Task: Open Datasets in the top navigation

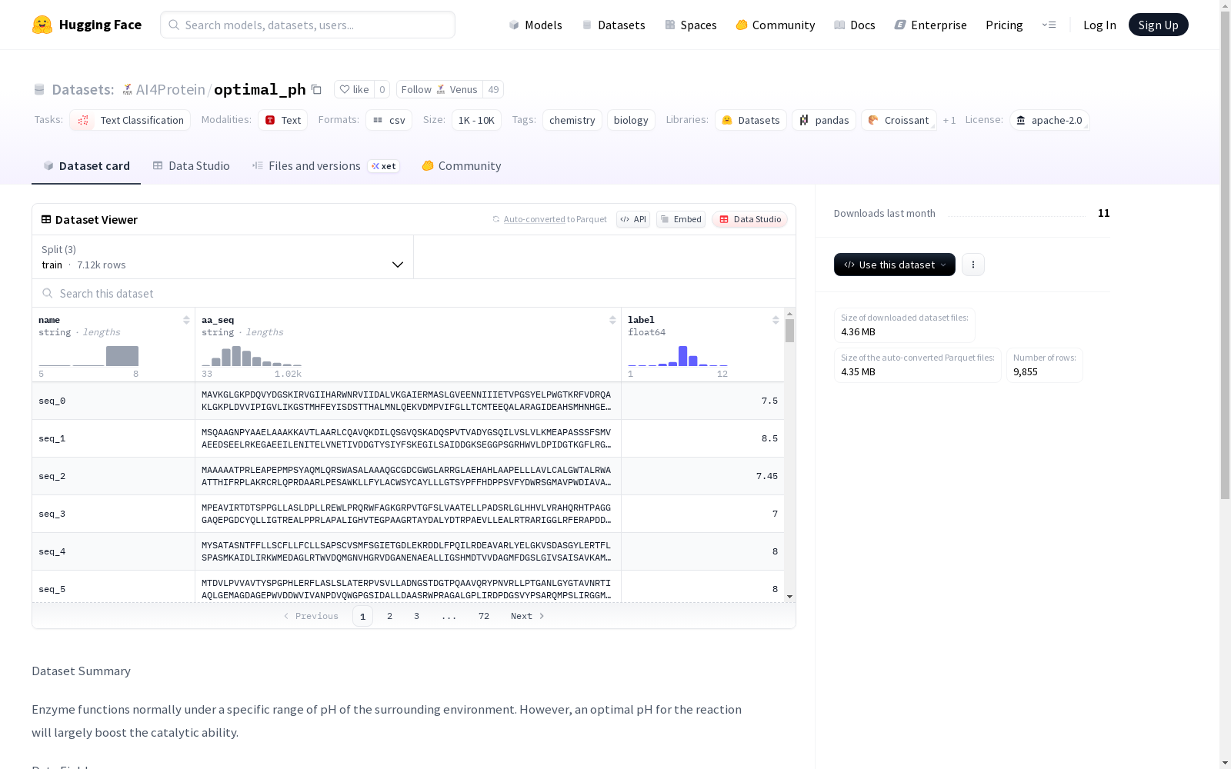Action: point(614,25)
